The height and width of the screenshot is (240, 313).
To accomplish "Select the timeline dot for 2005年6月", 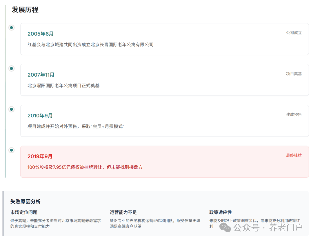I will (11, 28).
